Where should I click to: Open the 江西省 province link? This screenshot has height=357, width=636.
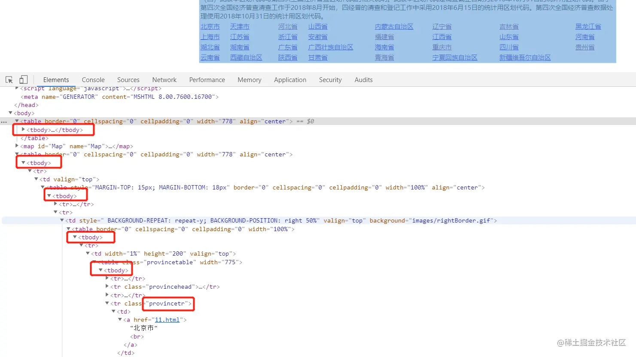point(442,37)
